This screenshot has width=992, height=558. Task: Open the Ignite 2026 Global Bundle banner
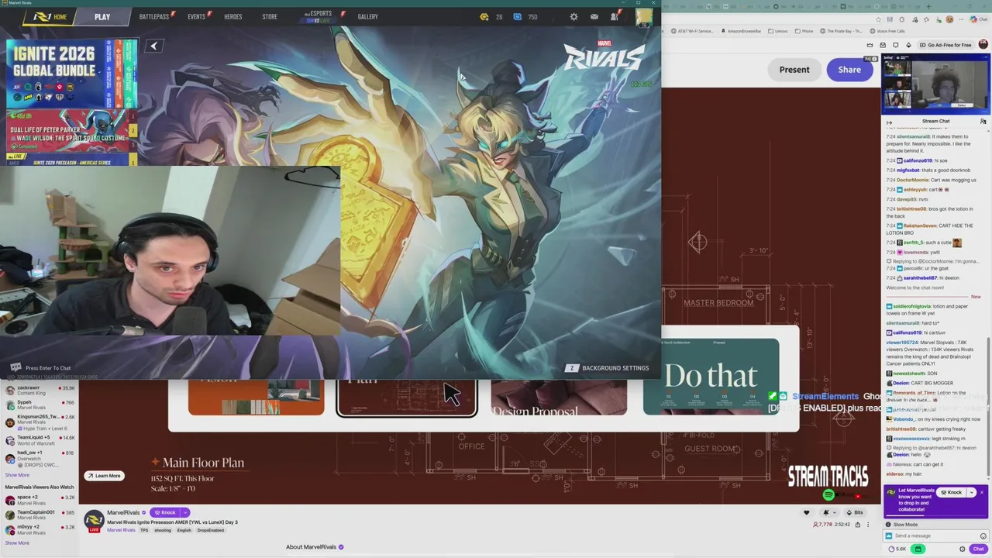71,73
